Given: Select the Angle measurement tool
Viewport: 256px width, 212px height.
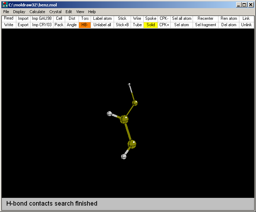Looking at the screenshot, I should 72,25.
